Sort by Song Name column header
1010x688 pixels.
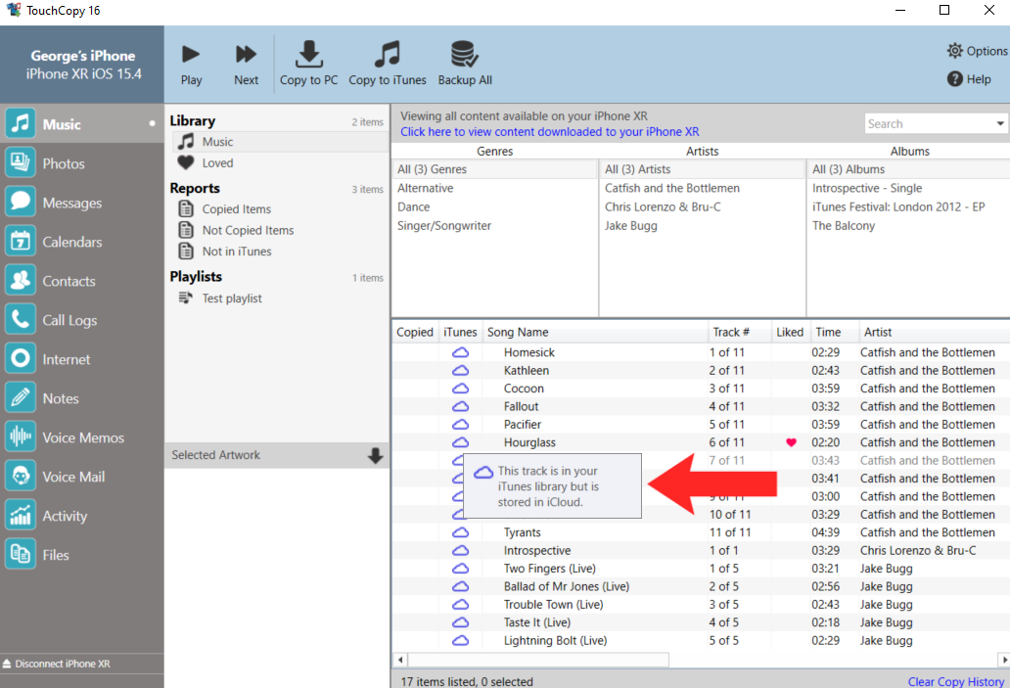pos(595,332)
